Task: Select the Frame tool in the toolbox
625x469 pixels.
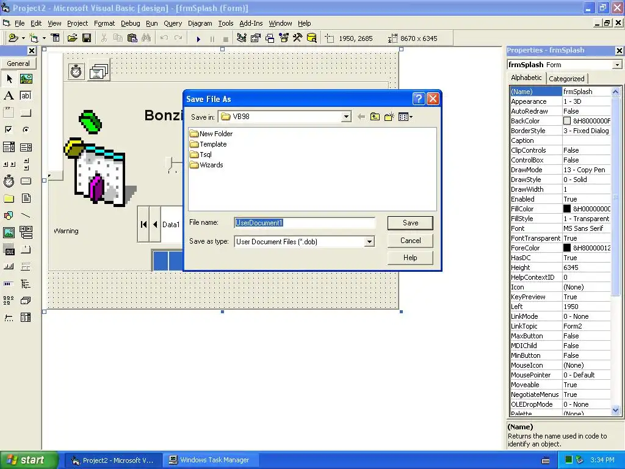Action: [9, 113]
